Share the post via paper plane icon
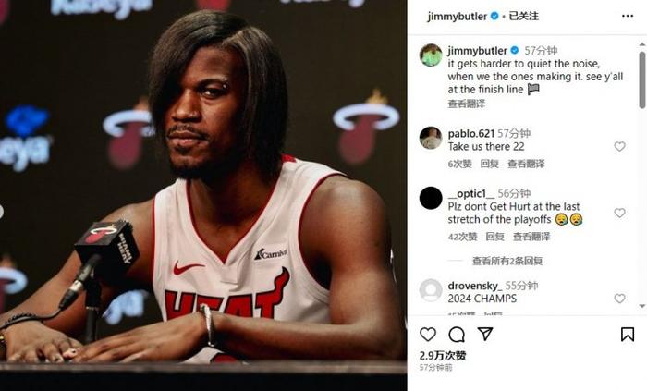Image resolution: width=647 pixels, height=391 pixels. coord(485,334)
